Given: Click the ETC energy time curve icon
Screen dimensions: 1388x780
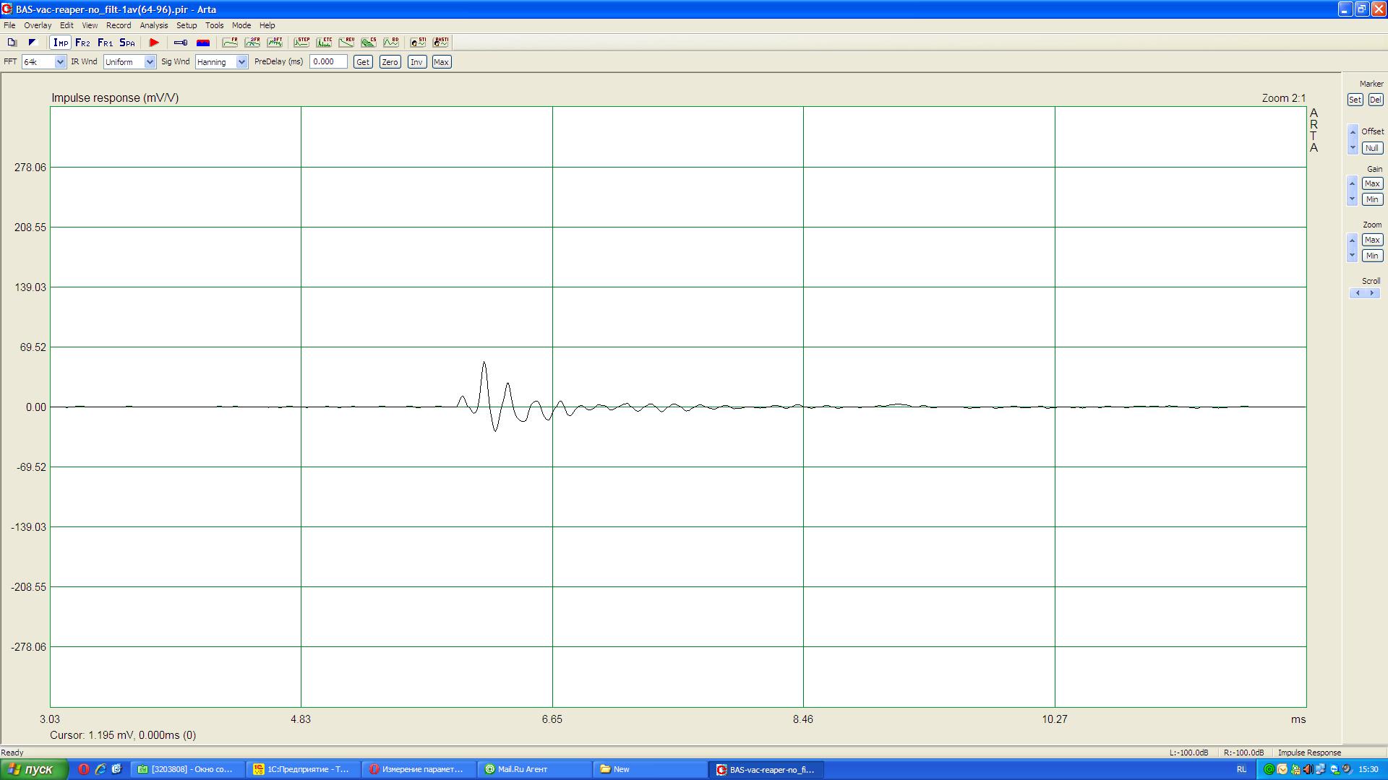Looking at the screenshot, I should pos(324,43).
